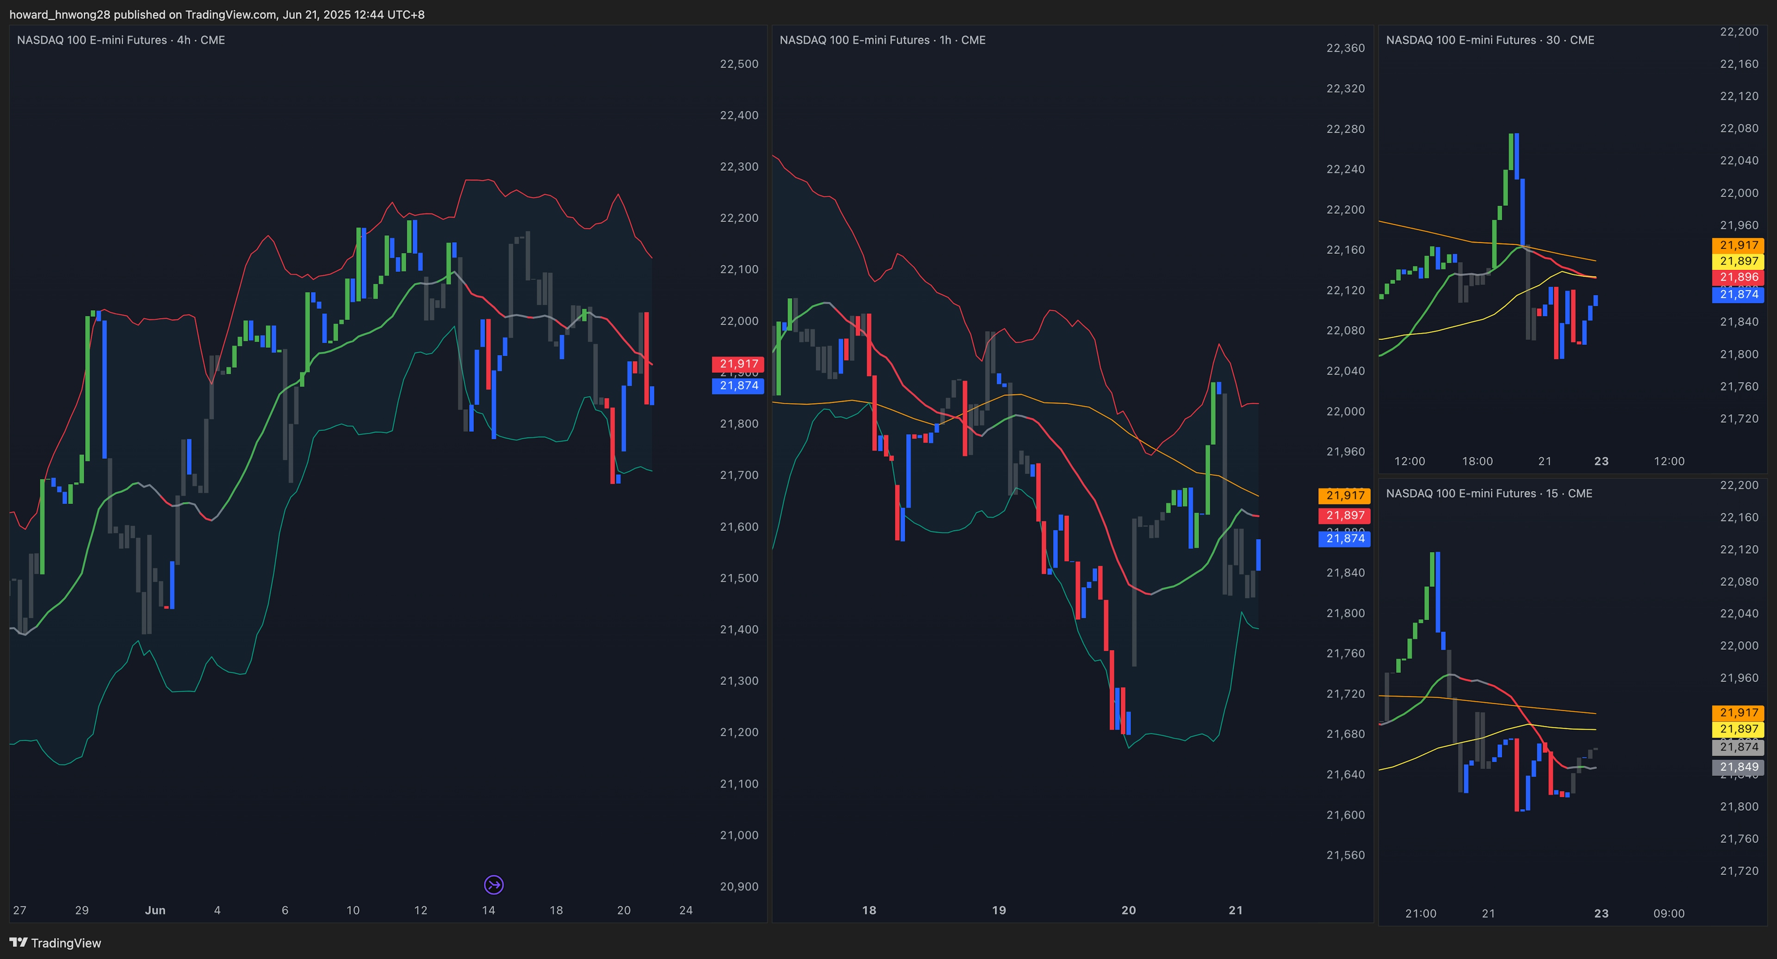
Task: Click the purple circular event icon on 4h chart
Action: click(x=494, y=885)
